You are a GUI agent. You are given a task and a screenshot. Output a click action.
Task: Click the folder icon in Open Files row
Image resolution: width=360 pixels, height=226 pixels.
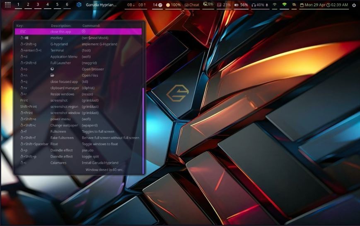click(x=52, y=75)
